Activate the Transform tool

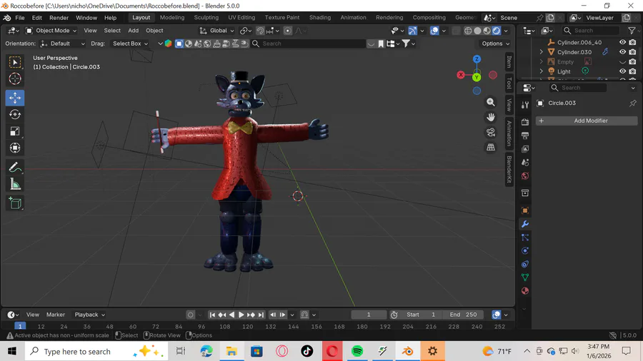tap(15, 148)
